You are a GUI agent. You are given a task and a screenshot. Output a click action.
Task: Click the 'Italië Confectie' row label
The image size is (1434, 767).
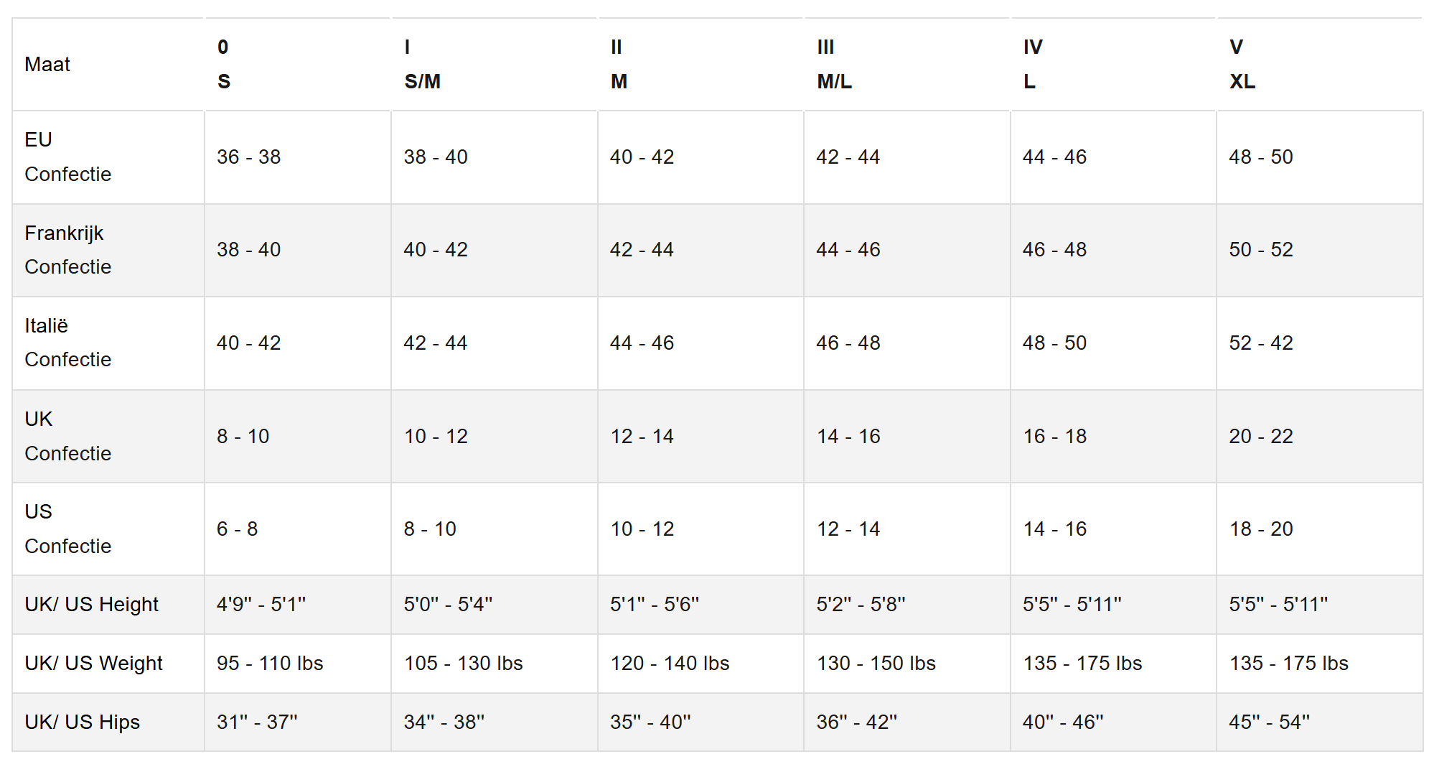(x=67, y=343)
